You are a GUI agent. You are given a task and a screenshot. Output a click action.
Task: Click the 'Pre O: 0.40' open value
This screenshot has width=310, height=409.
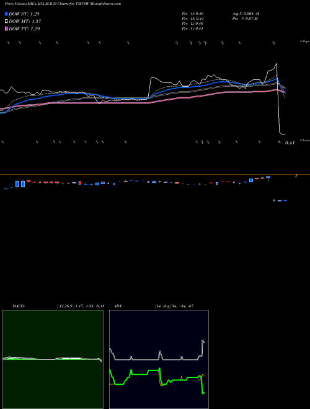click(x=193, y=14)
